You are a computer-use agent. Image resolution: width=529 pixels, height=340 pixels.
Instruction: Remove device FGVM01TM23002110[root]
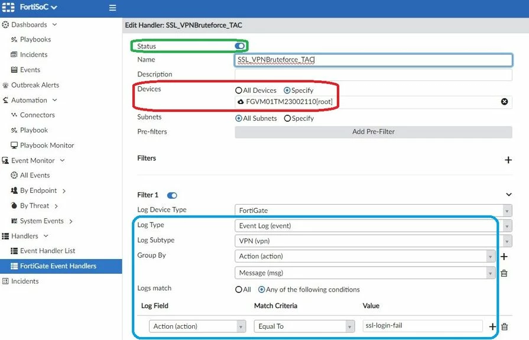tap(504, 102)
